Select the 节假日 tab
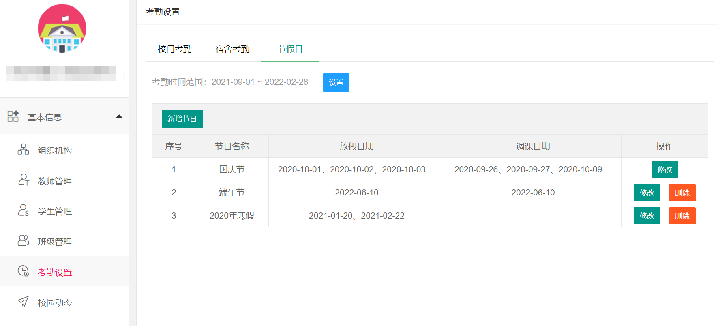The height and width of the screenshot is (326, 718). tap(290, 49)
